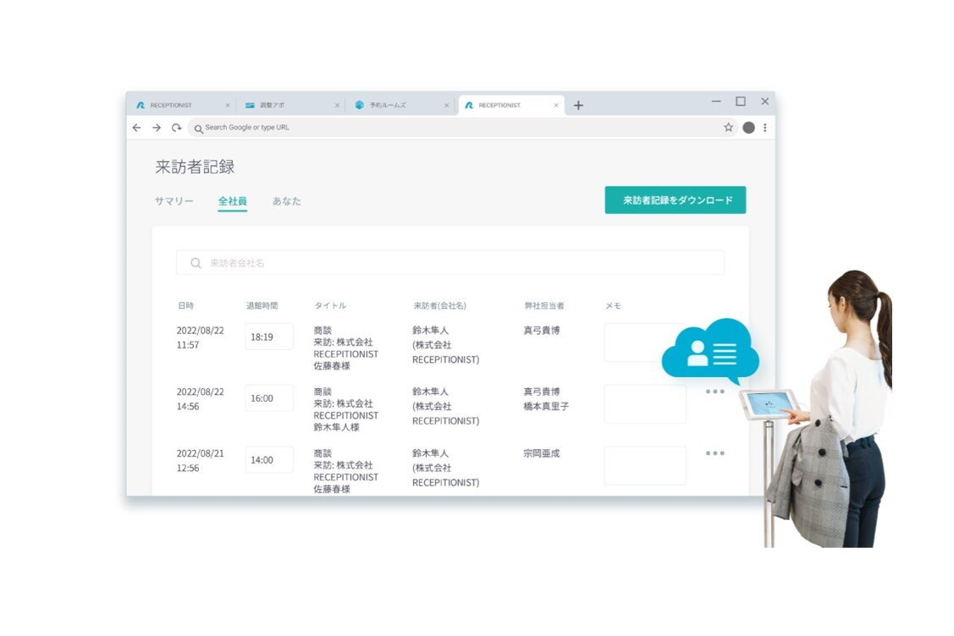Focus the 来訪者会社名 search field
This screenshot has height=636, width=954.
[450, 263]
